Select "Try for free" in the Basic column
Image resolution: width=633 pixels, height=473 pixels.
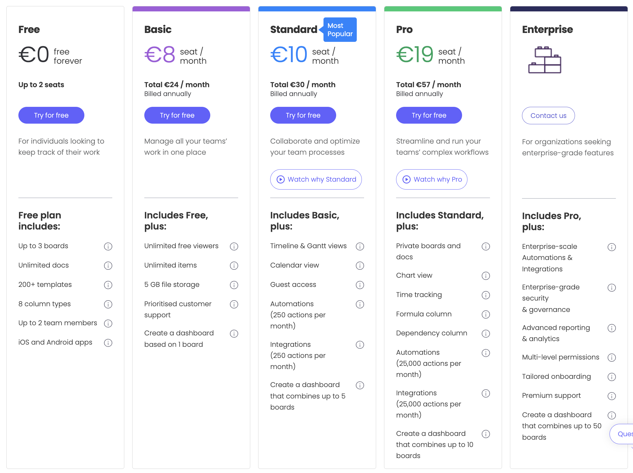(177, 115)
